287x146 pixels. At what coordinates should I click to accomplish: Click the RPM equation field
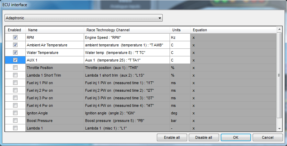point(233,37)
